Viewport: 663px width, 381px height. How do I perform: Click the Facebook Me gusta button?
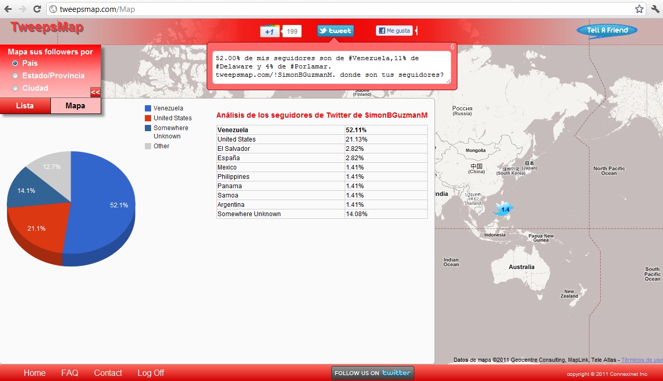click(394, 31)
